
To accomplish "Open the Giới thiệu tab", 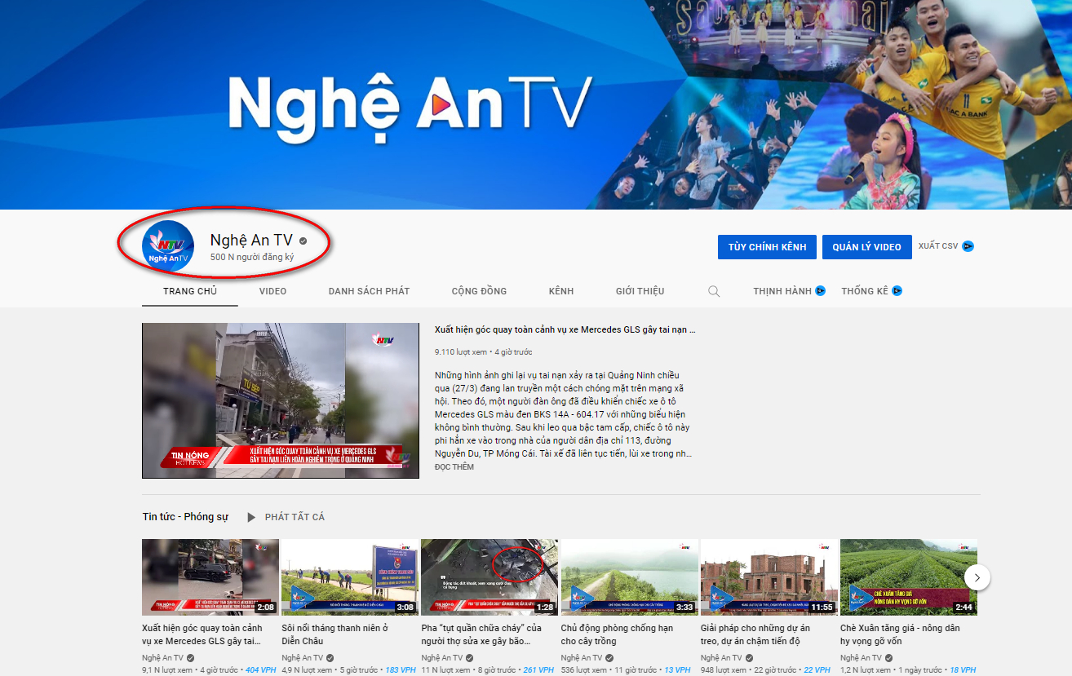I will pos(640,291).
